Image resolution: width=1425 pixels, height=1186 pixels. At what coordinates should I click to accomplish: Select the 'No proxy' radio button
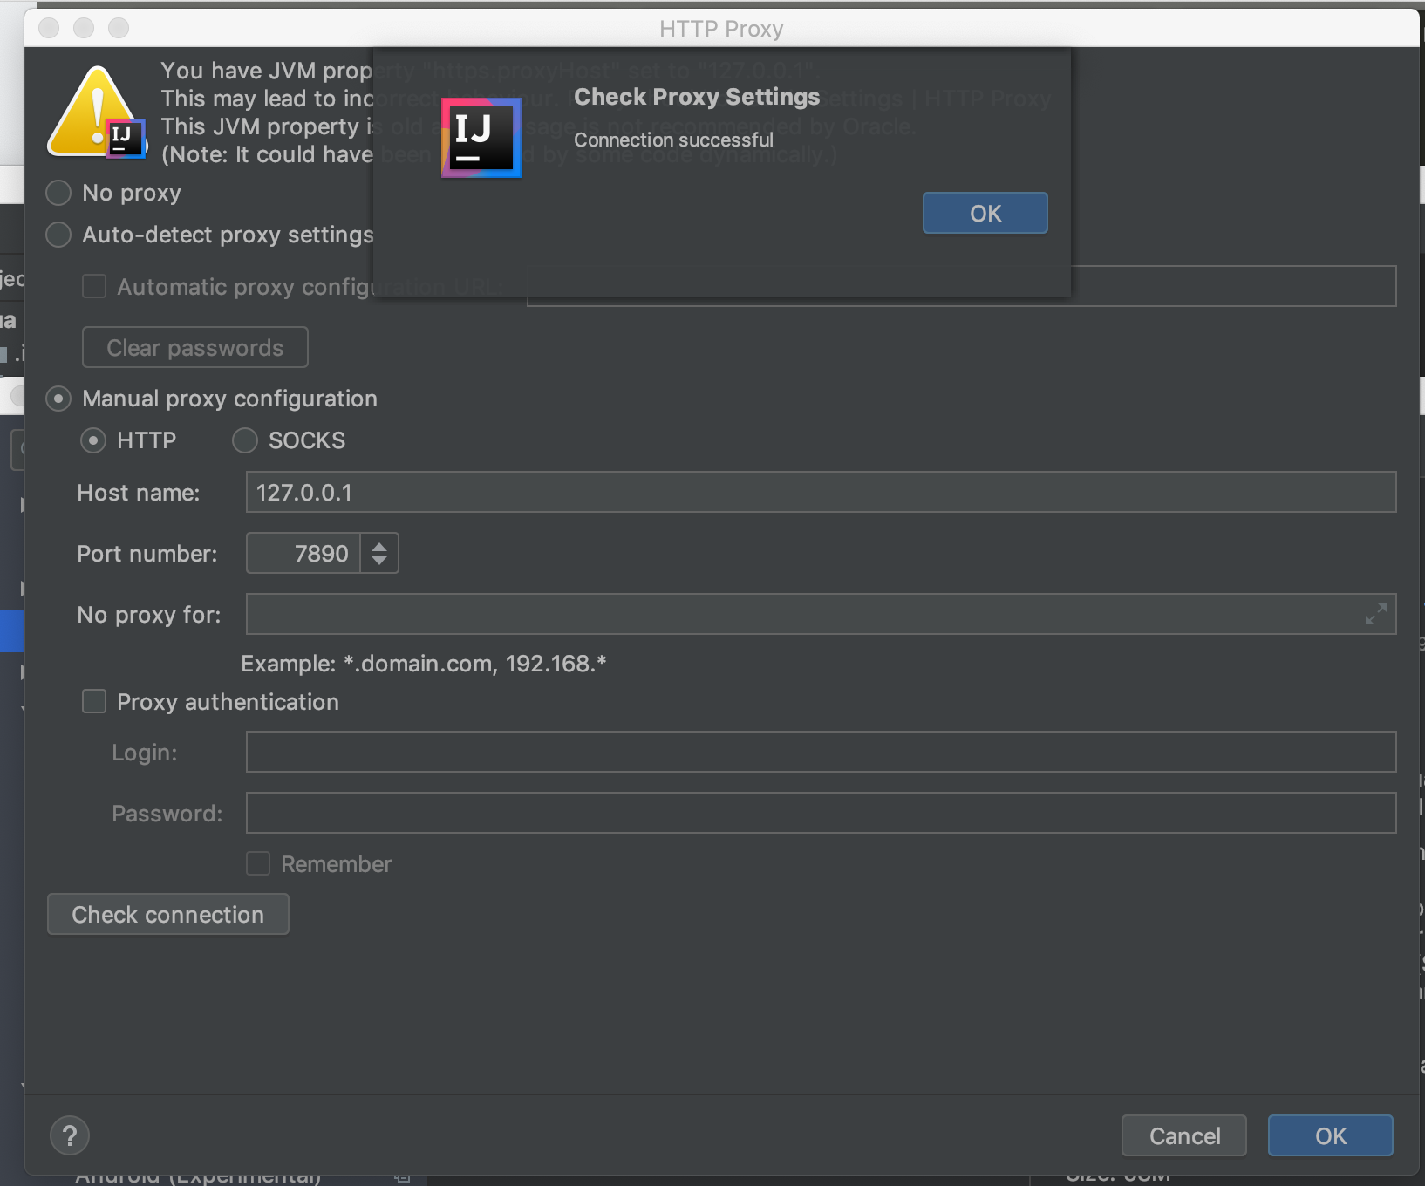[x=58, y=192]
